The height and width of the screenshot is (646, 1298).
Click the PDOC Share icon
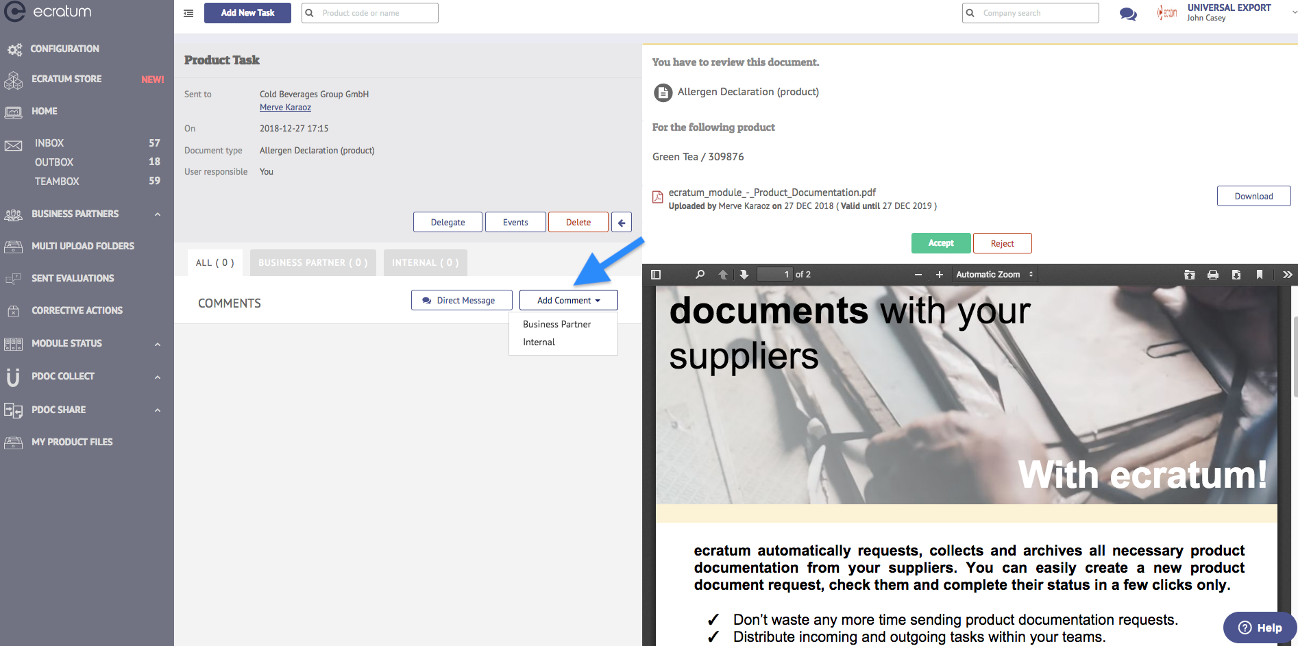[14, 410]
